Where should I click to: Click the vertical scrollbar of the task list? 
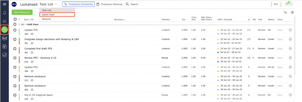pyautogui.click(x=295, y=46)
